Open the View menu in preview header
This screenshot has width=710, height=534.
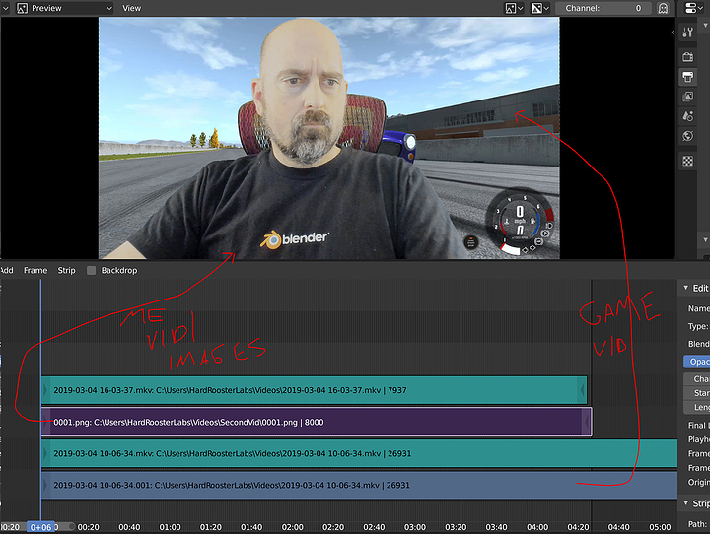pos(131,8)
